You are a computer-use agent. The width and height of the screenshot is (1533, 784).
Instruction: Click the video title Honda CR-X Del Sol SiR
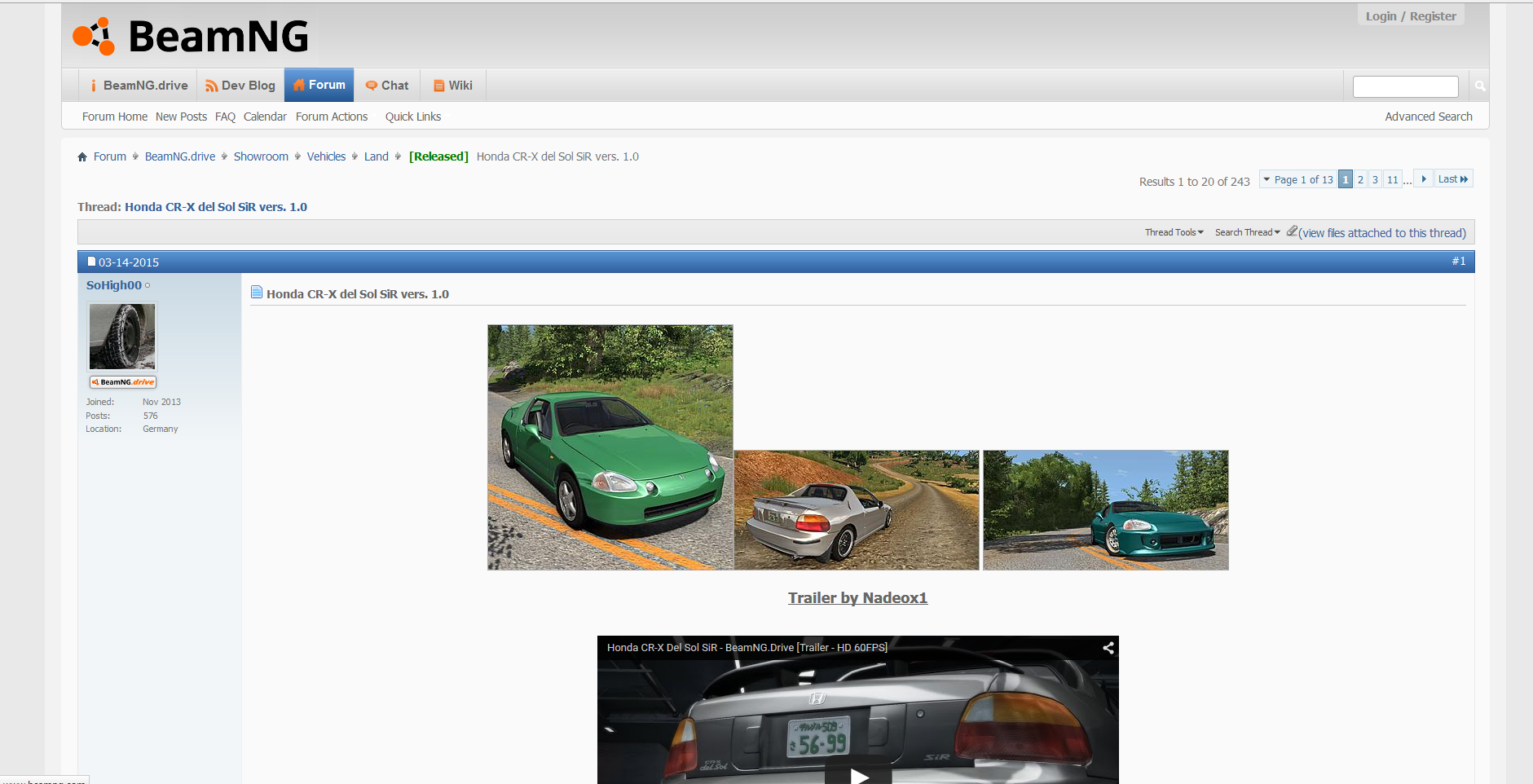pos(747,648)
